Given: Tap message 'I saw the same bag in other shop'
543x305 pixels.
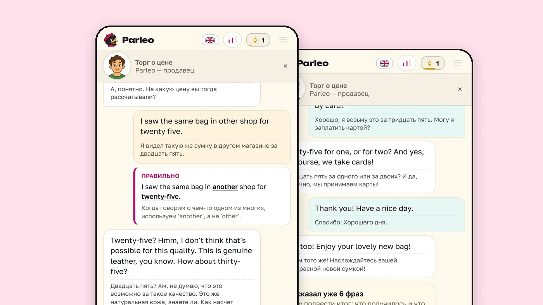Looking at the screenshot, I should click(x=205, y=126).
